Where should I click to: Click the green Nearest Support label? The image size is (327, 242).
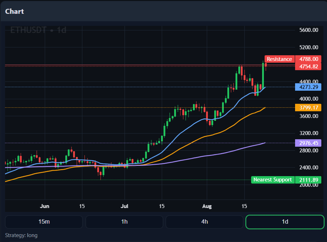pyautogui.click(x=273, y=180)
